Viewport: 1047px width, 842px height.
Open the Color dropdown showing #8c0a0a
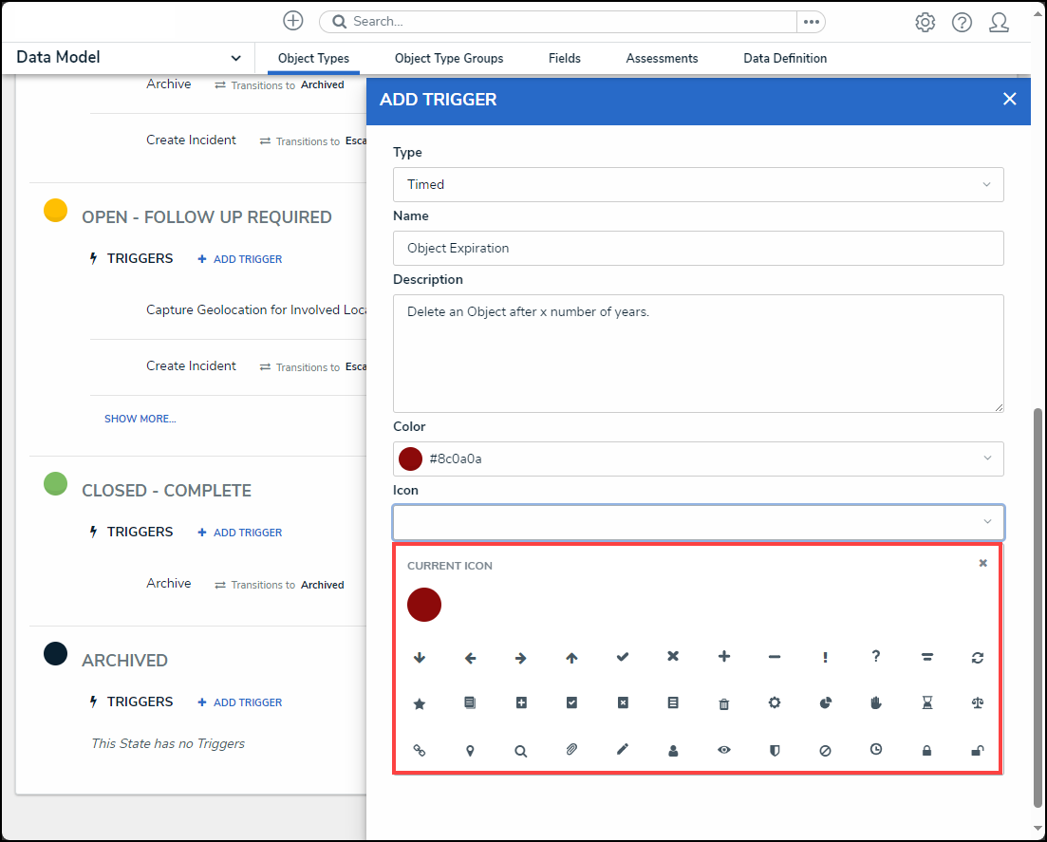point(698,458)
